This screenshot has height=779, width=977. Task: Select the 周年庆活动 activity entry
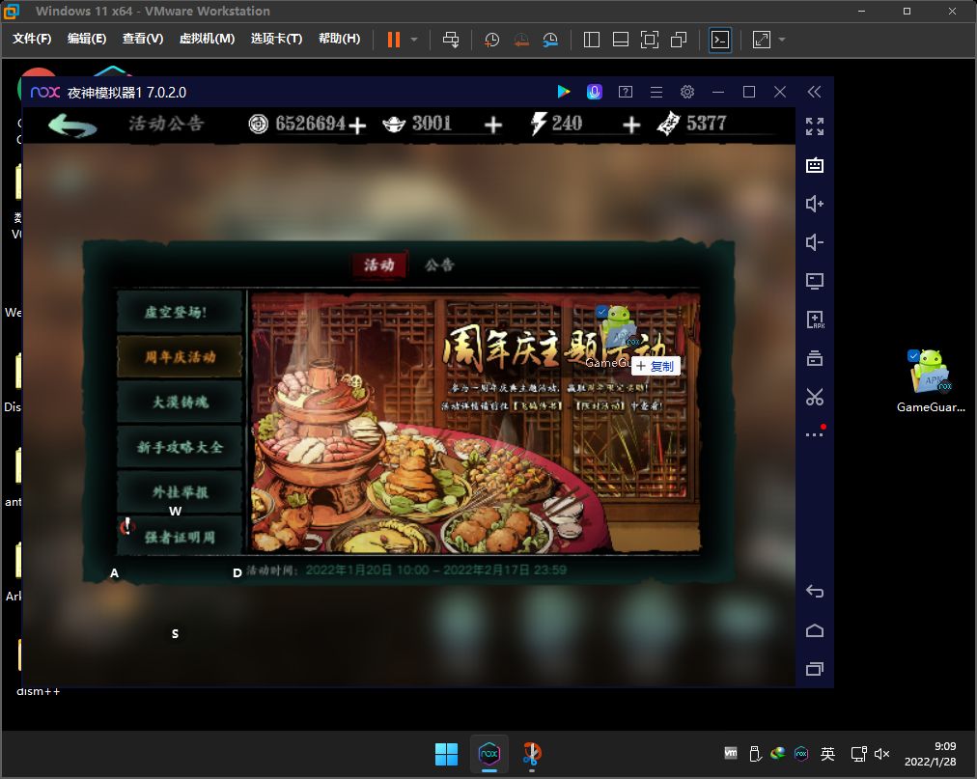[180, 356]
